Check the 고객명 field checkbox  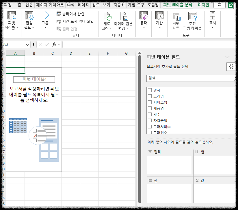(150, 96)
